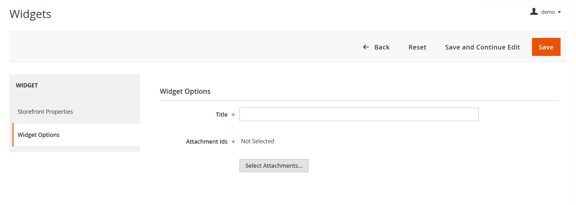The image size is (576, 205).
Task: Open the demo username menu
Action: point(548,12)
